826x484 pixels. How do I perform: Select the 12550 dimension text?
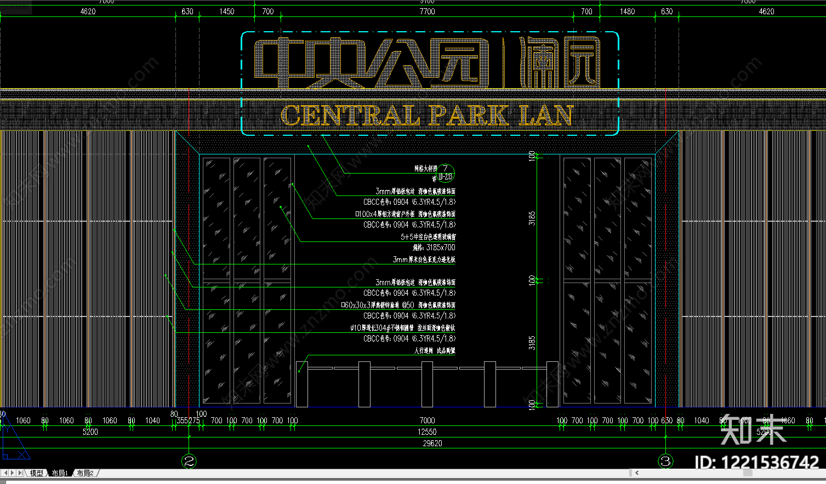427,432
